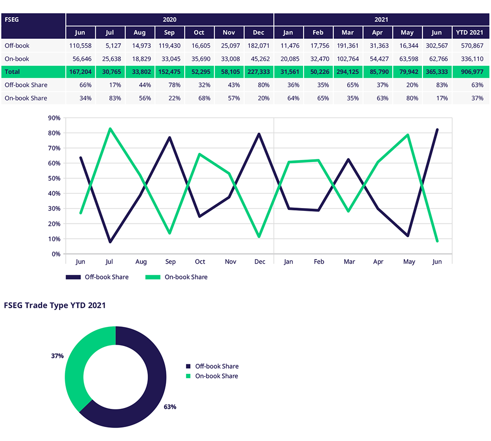Screen dimensions: 491x441
Task: Click the Dec column header in the table
Action: (258, 33)
